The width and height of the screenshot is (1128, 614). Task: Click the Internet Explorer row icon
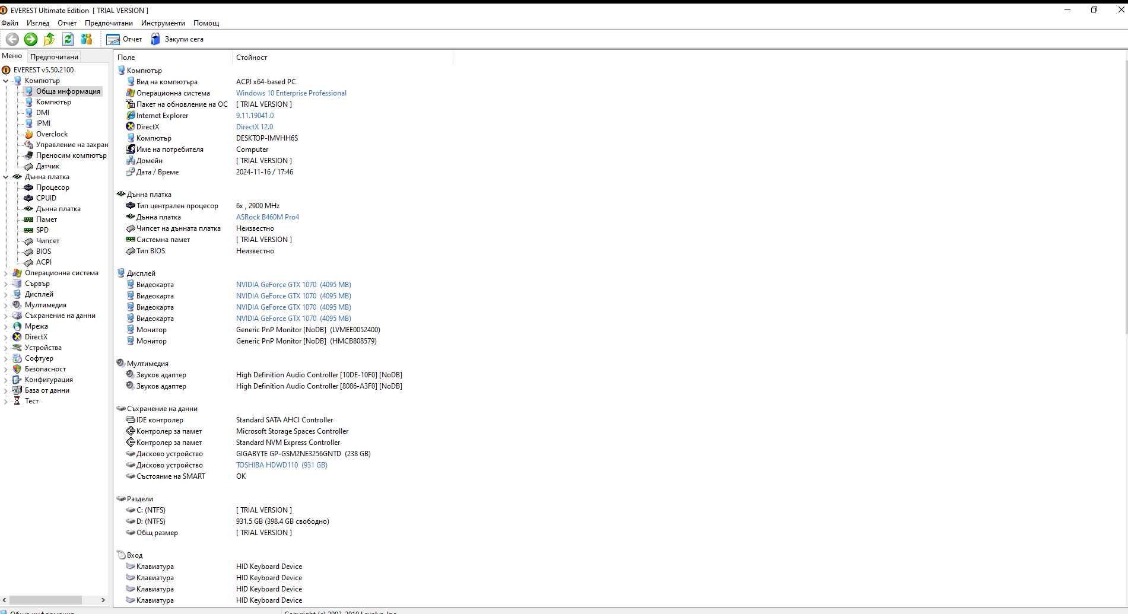tap(131, 116)
